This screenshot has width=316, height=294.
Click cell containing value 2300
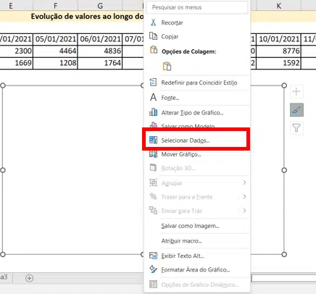tap(16, 51)
